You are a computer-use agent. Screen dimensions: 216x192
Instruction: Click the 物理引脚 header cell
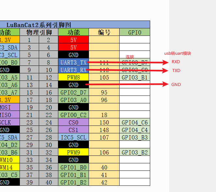coord(39,32)
